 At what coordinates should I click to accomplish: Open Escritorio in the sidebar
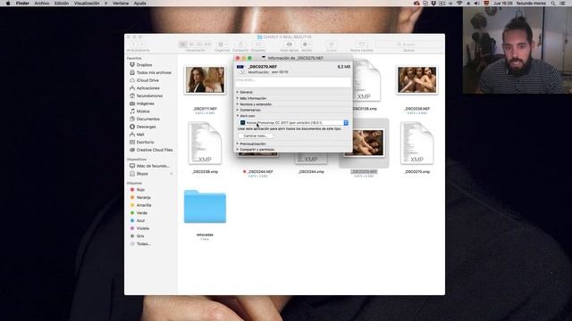click(x=142, y=142)
